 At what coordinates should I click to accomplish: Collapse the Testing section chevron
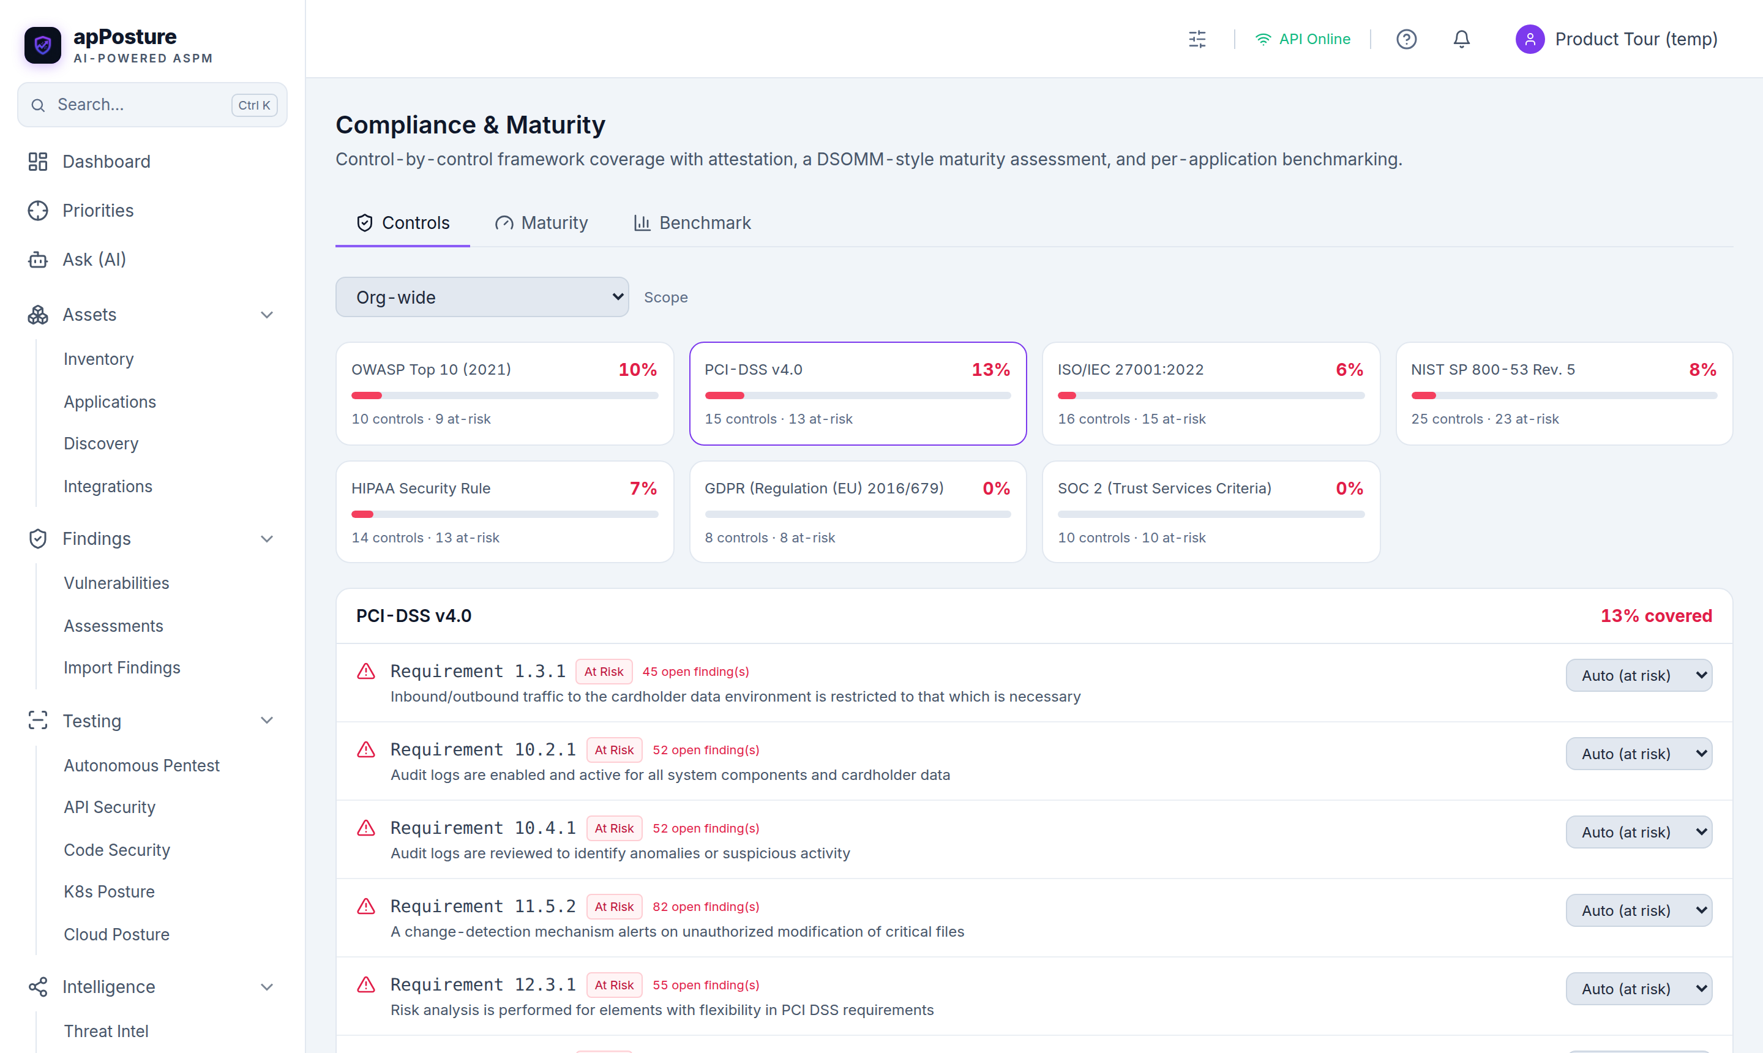267,720
